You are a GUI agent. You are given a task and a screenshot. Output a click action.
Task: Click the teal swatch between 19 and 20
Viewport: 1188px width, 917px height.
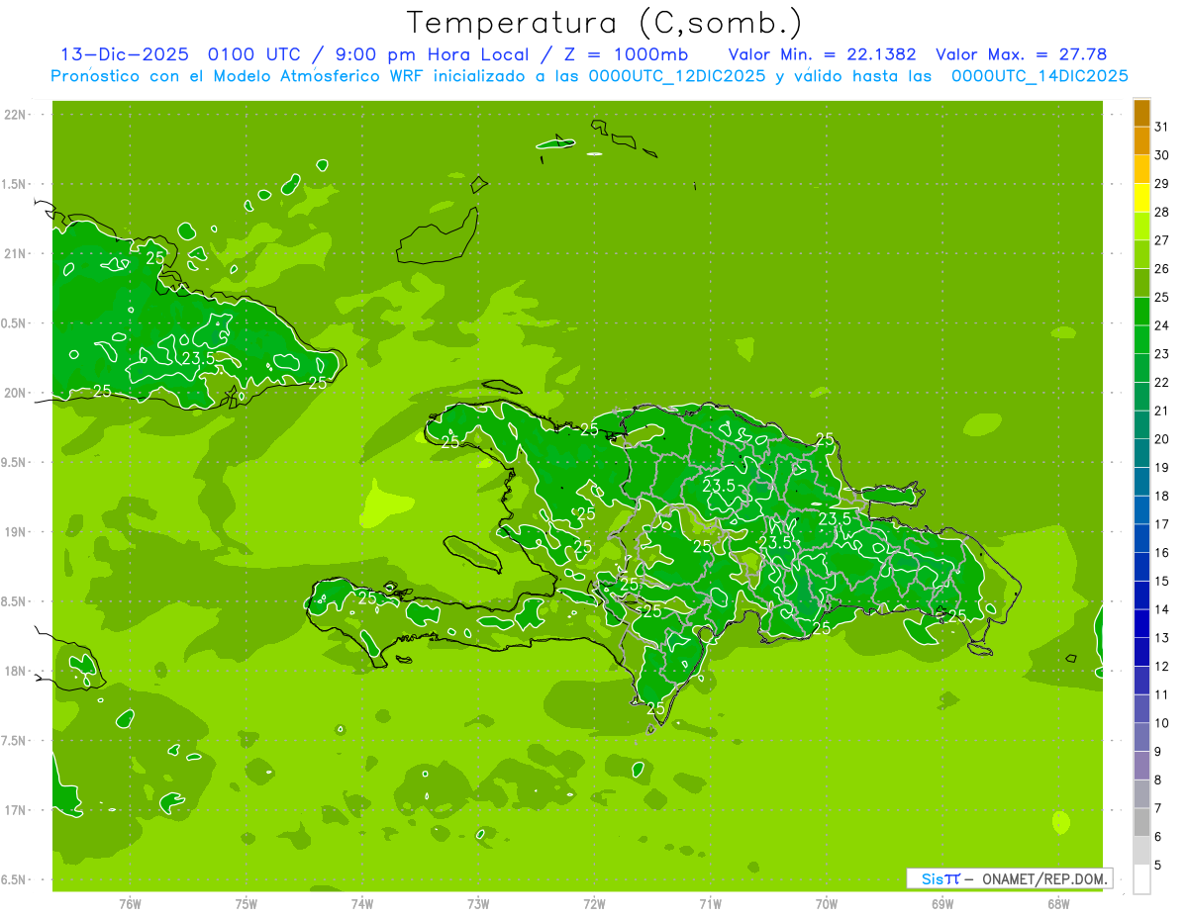(x=1141, y=453)
